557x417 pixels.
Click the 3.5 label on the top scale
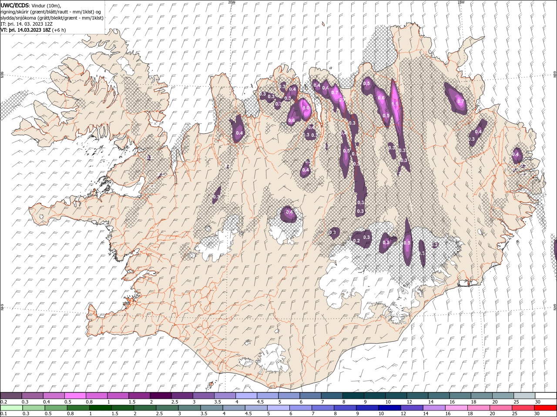[x=217, y=402]
